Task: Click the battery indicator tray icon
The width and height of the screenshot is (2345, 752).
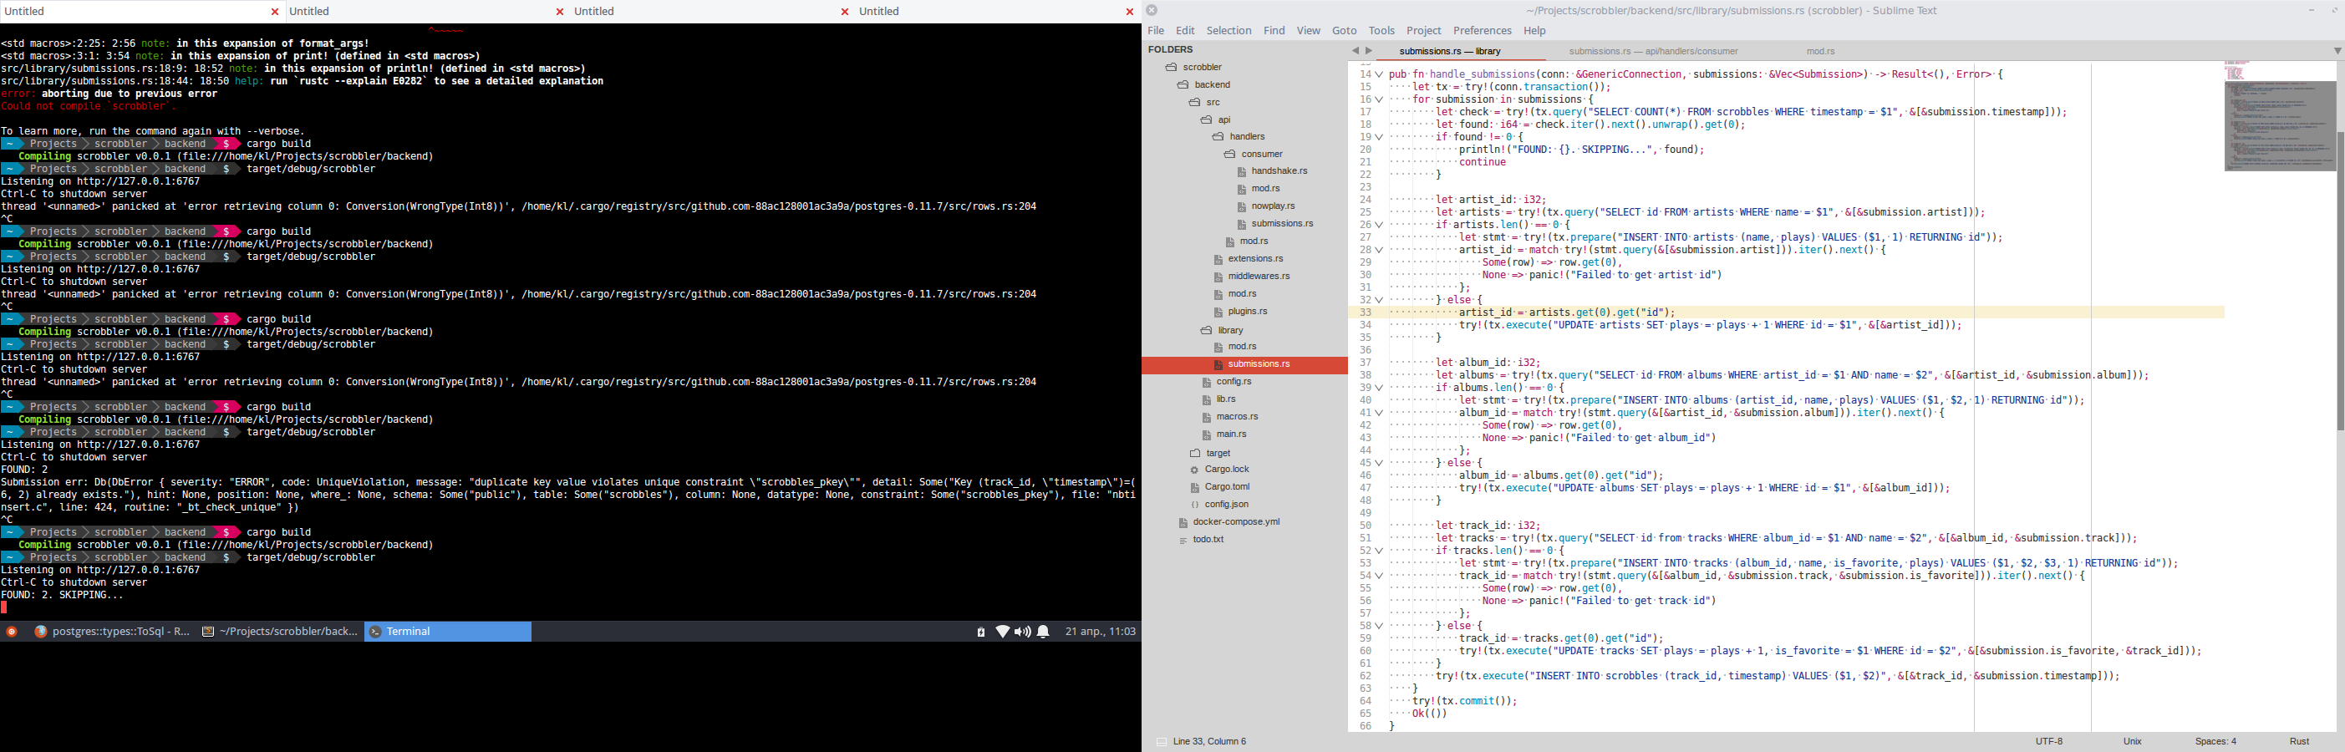Action: (x=980, y=632)
